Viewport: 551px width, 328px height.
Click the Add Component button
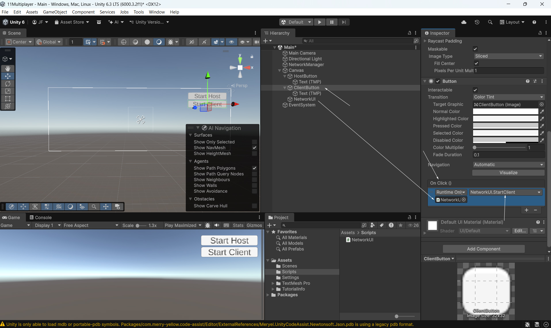pyautogui.click(x=483, y=249)
